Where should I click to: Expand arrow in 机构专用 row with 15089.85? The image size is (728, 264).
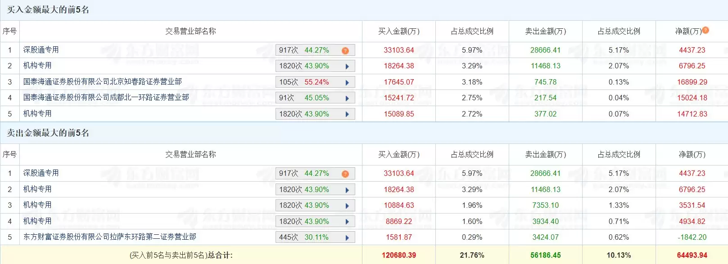(x=347, y=114)
